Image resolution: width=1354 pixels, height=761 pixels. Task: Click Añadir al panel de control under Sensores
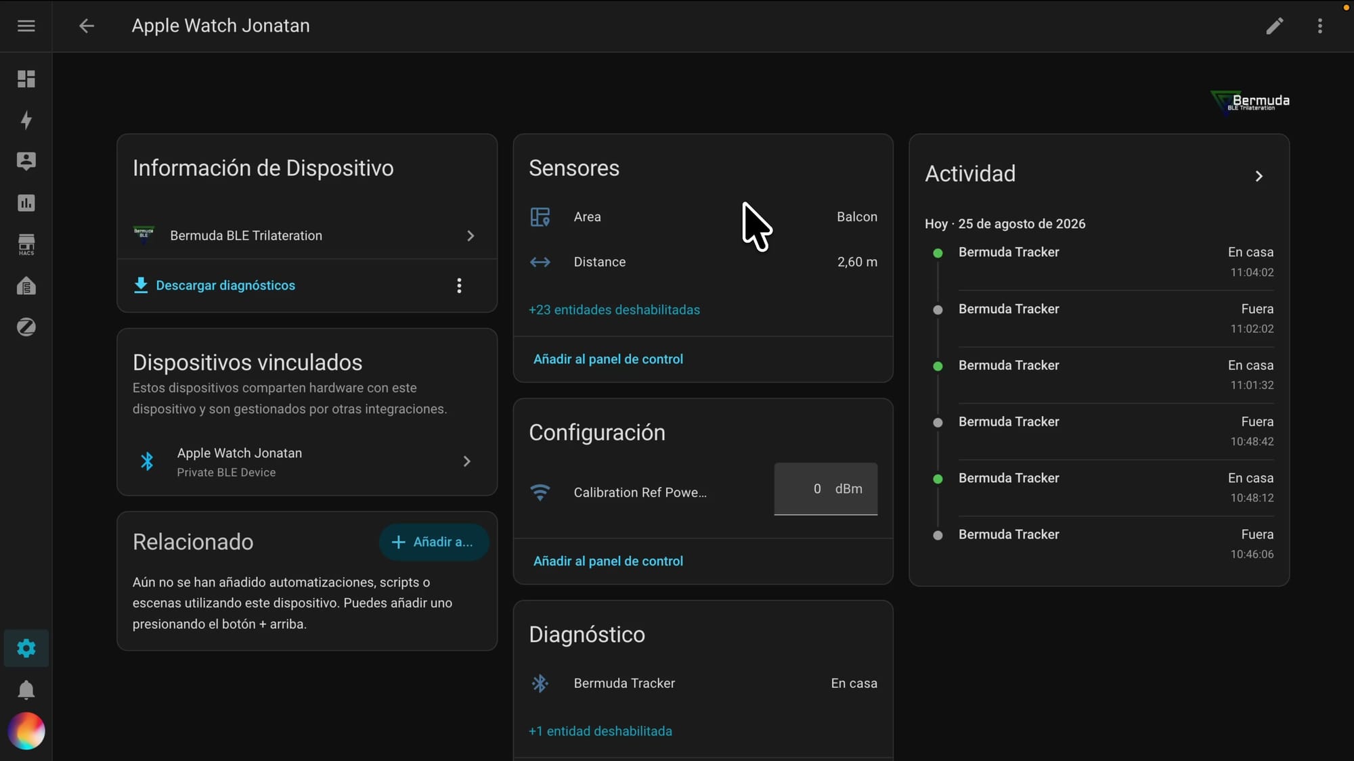(x=608, y=359)
